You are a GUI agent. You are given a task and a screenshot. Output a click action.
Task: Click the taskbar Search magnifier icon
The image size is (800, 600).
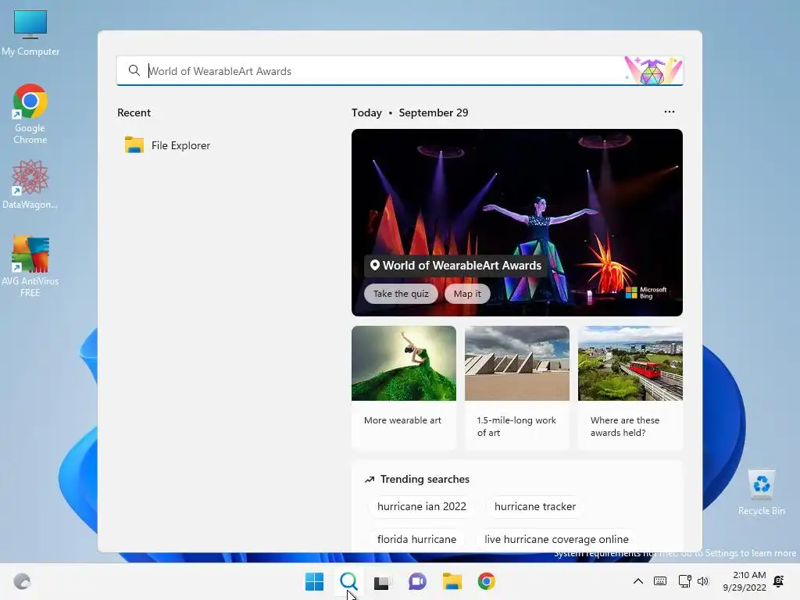click(348, 581)
